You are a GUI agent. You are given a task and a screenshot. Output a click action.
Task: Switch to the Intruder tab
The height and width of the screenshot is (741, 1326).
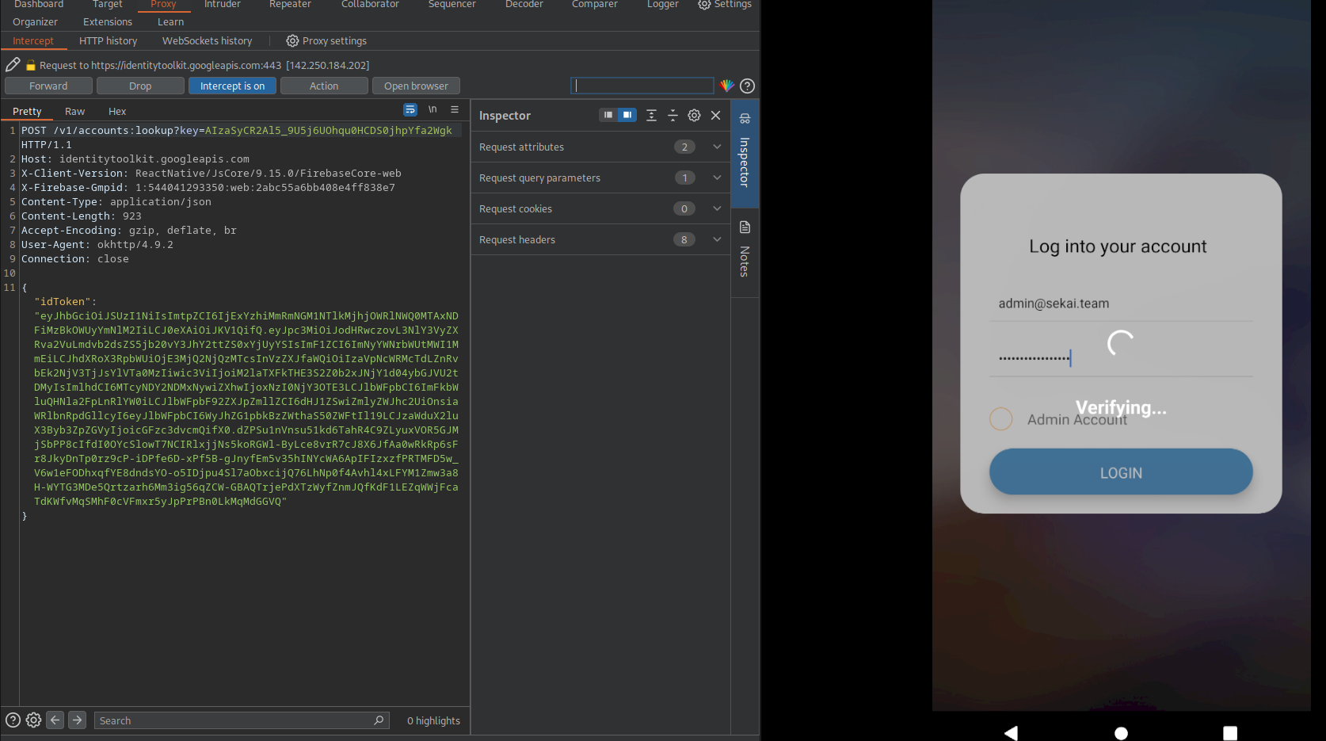222,5
